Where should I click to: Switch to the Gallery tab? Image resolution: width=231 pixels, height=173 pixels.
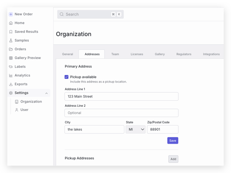(160, 54)
